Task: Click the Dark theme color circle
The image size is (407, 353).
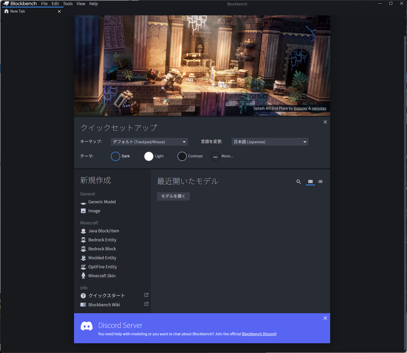Action: 116,156
